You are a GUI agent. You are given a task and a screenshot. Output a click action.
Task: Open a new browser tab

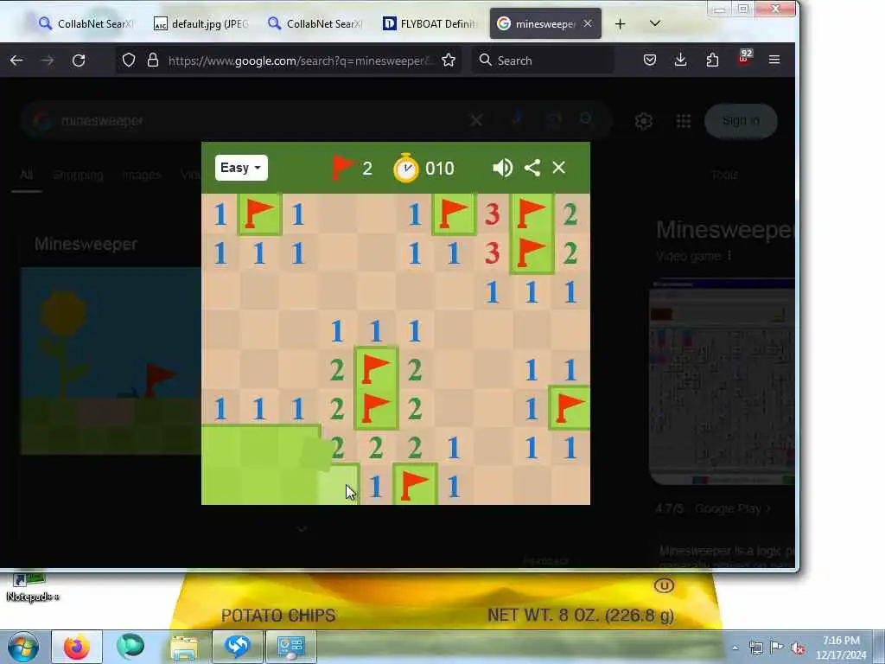tap(620, 23)
